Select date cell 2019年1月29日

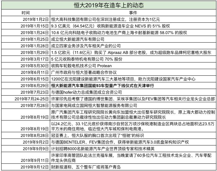(x=26, y=53)
